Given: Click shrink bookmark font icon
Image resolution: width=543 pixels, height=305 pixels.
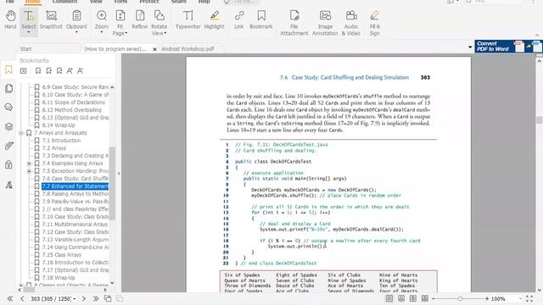Looking at the screenshot, I should tap(80, 71).
